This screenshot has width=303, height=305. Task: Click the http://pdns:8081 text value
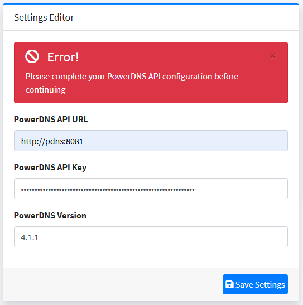click(52, 141)
